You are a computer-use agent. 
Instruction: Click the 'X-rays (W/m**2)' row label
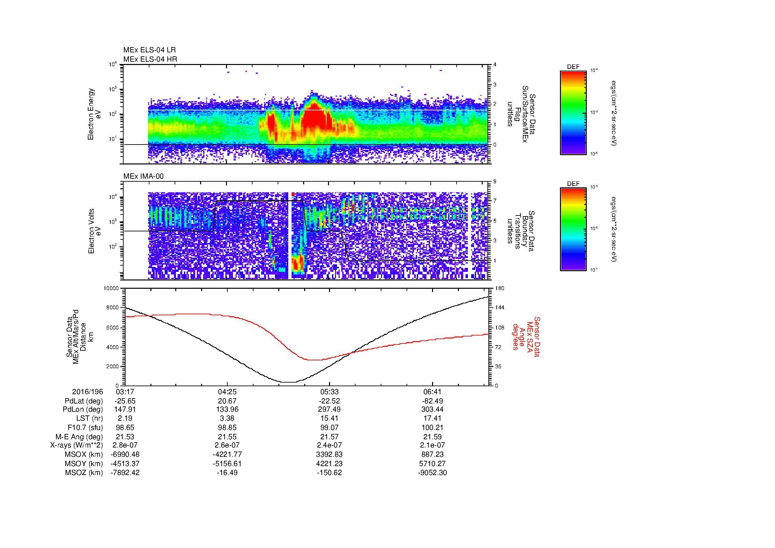(x=77, y=445)
